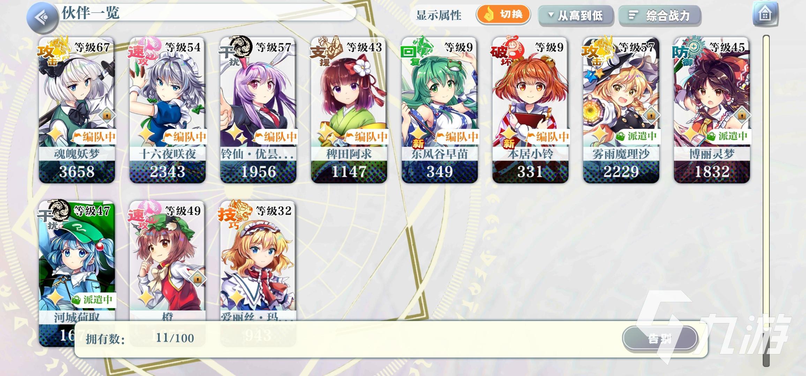Open the home icon button
Viewport: 806px width, 376px height.
765,14
